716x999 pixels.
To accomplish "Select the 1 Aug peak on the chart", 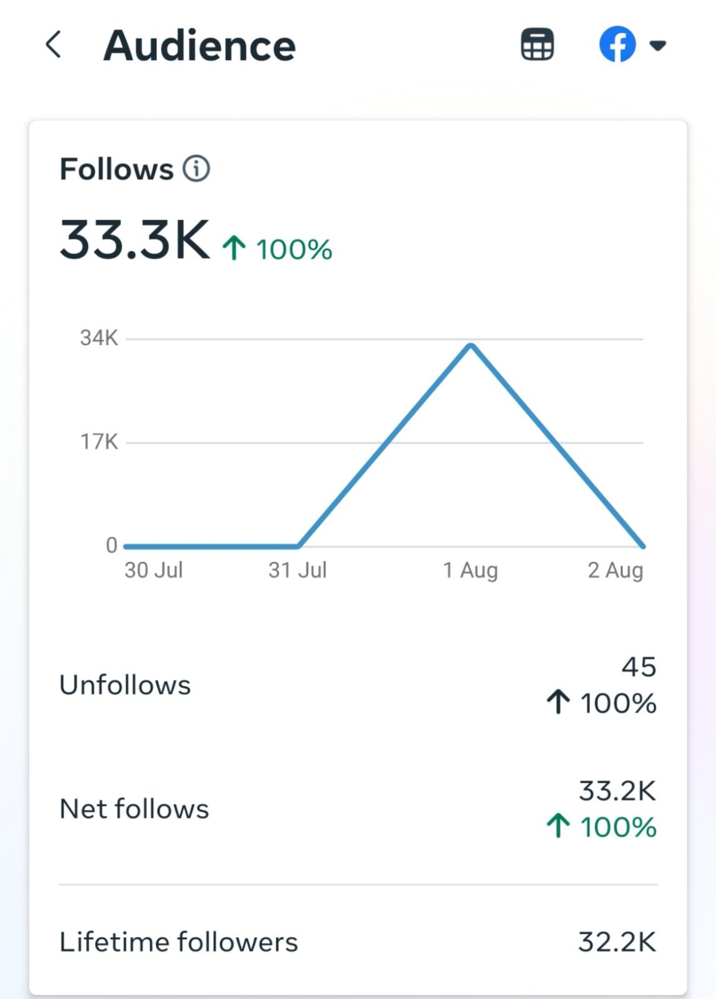I will tap(471, 345).
